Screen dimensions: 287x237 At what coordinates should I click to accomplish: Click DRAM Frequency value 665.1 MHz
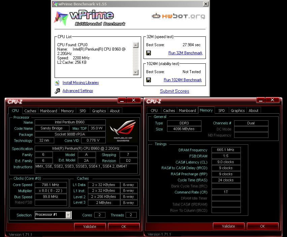(x=226, y=150)
